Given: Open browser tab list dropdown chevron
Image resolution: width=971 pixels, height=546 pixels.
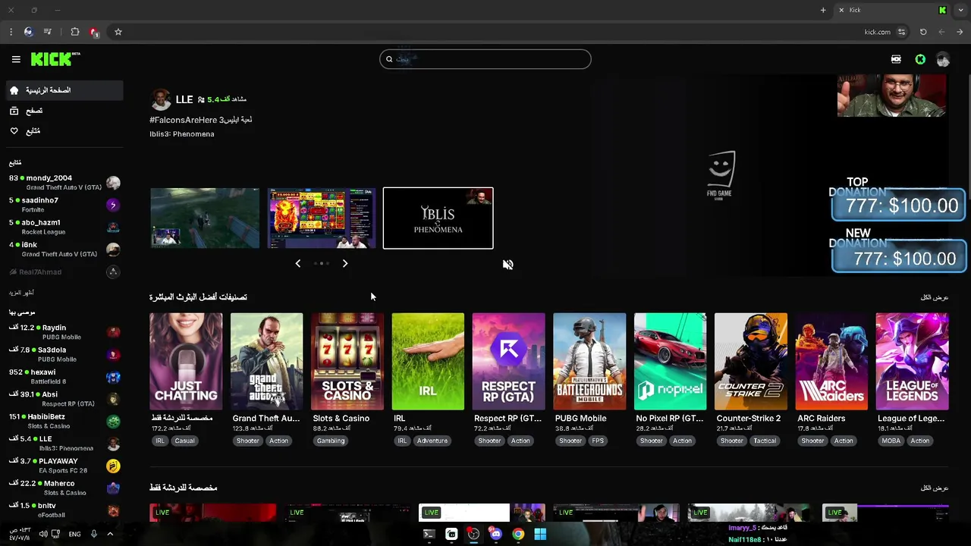Looking at the screenshot, I should tap(962, 10).
